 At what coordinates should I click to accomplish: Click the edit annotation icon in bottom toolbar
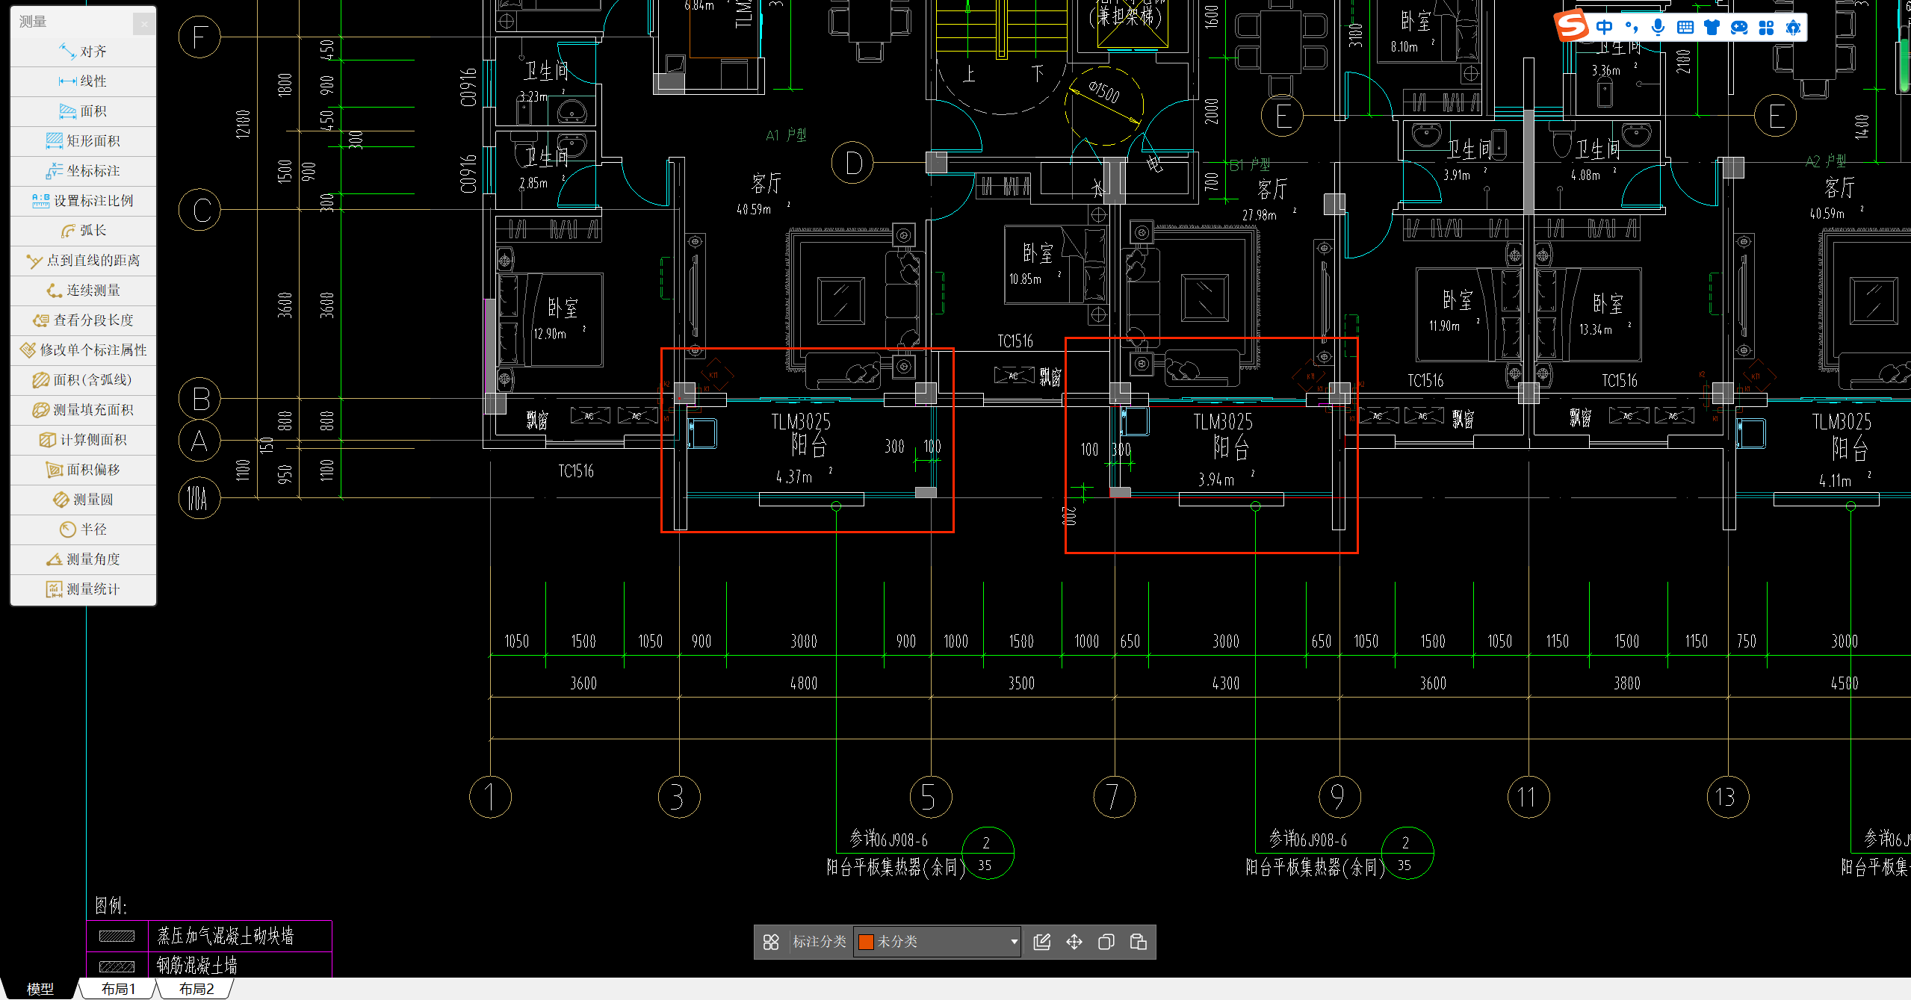click(1042, 942)
